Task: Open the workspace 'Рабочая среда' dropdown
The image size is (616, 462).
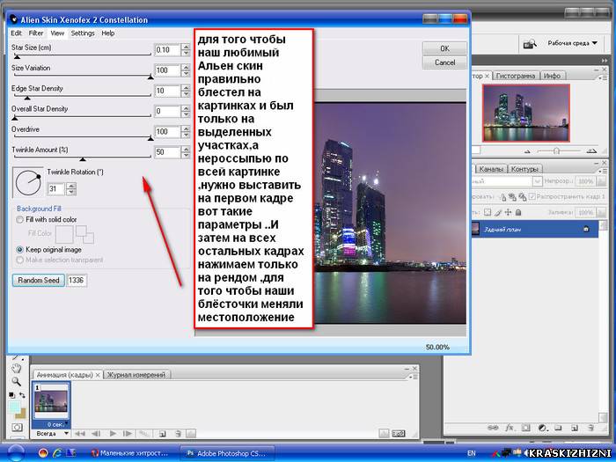Action: point(572,43)
